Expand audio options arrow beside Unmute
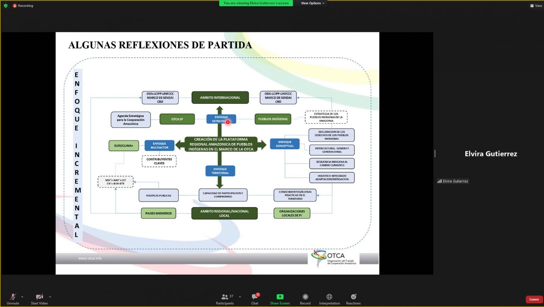Screen dimensions: 544x307 click(x=22, y=297)
